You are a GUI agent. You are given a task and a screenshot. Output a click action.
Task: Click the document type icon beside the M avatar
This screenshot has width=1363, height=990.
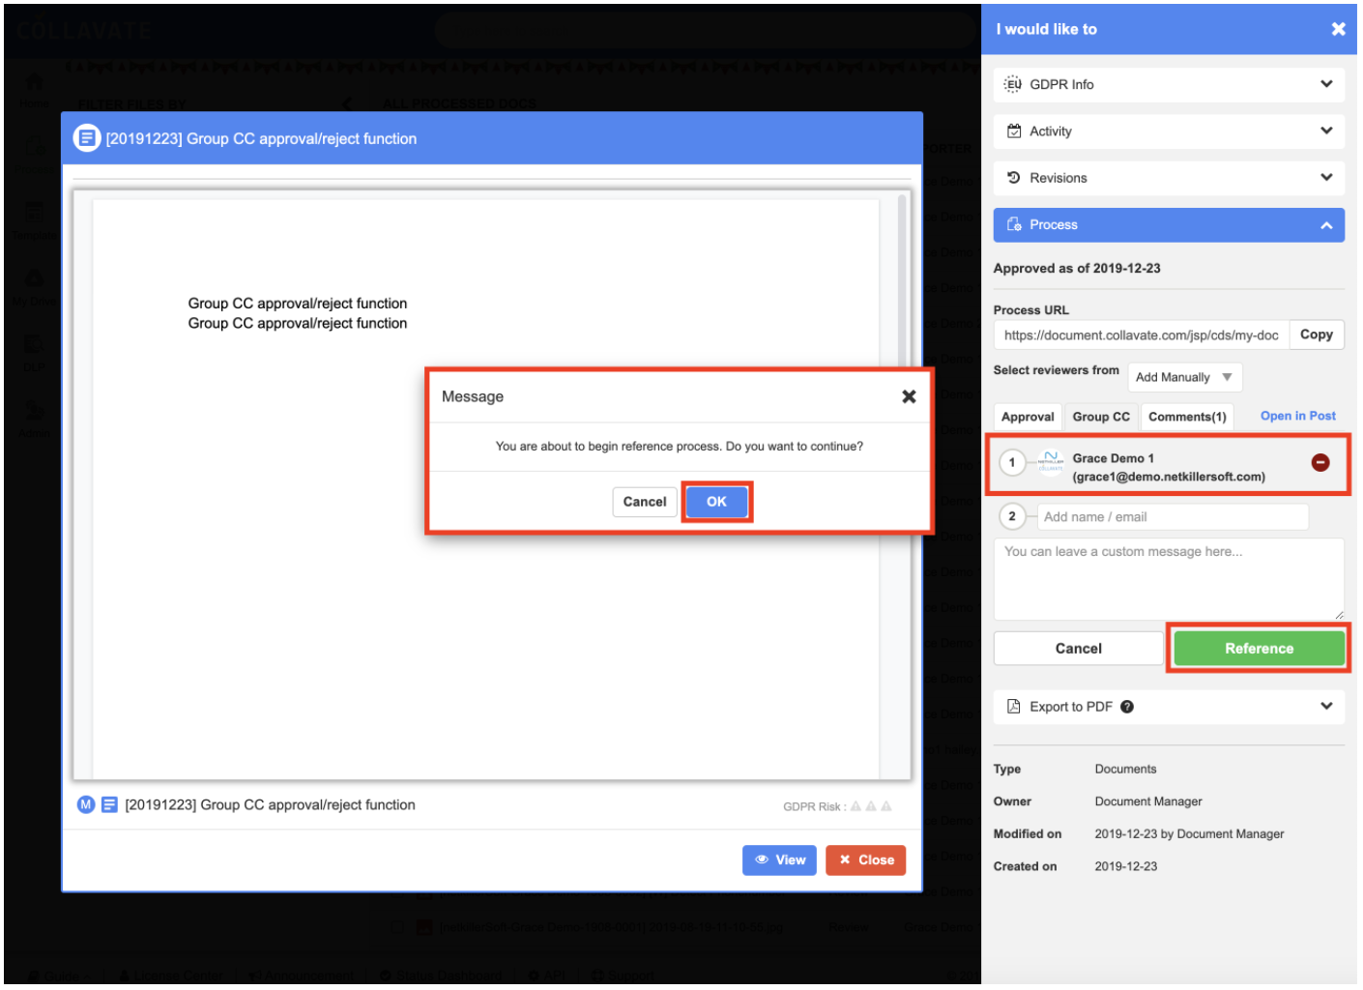[x=110, y=804]
